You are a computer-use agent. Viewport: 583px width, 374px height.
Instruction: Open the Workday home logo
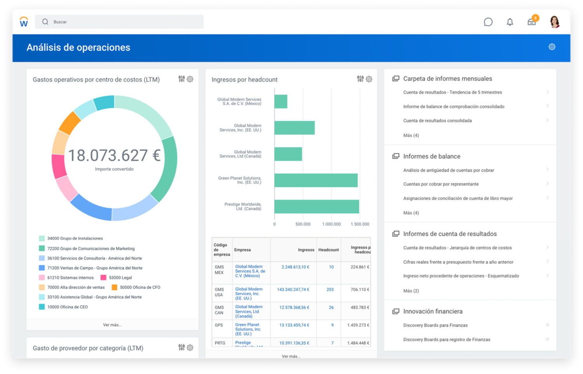[x=24, y=22]
